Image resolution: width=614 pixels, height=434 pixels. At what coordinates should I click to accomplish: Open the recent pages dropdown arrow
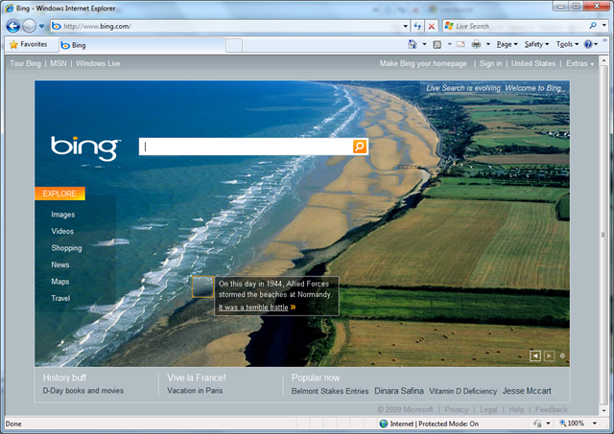[x=41, y=26]
